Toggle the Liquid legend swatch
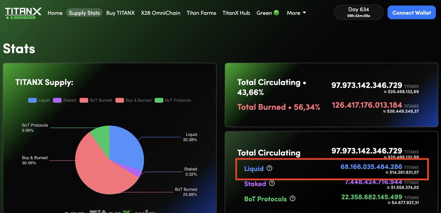The height and width of the screenshot is (213, 441). [32, 100]
